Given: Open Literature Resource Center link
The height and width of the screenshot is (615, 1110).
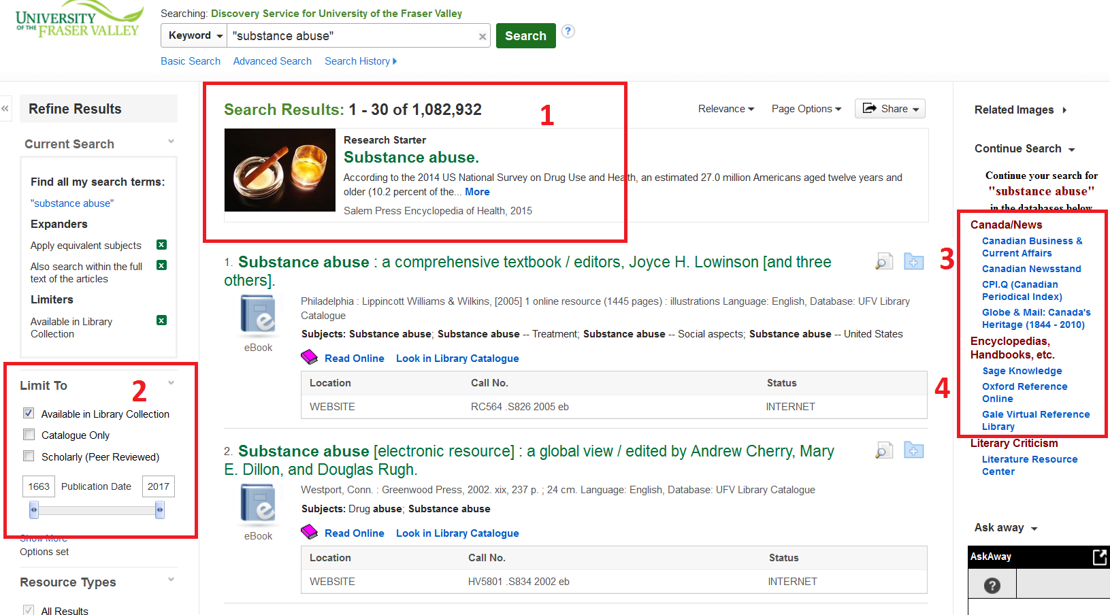Looking at the screenshot, I should (1030, 465).
